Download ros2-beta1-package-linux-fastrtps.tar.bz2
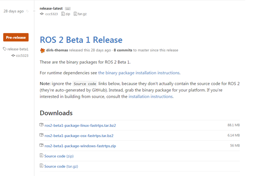Screen dimensions: 266x176 (x=80, y=125)
